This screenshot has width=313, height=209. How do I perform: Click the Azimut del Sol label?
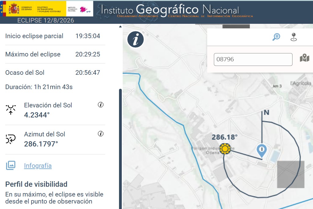pos(44,134)
